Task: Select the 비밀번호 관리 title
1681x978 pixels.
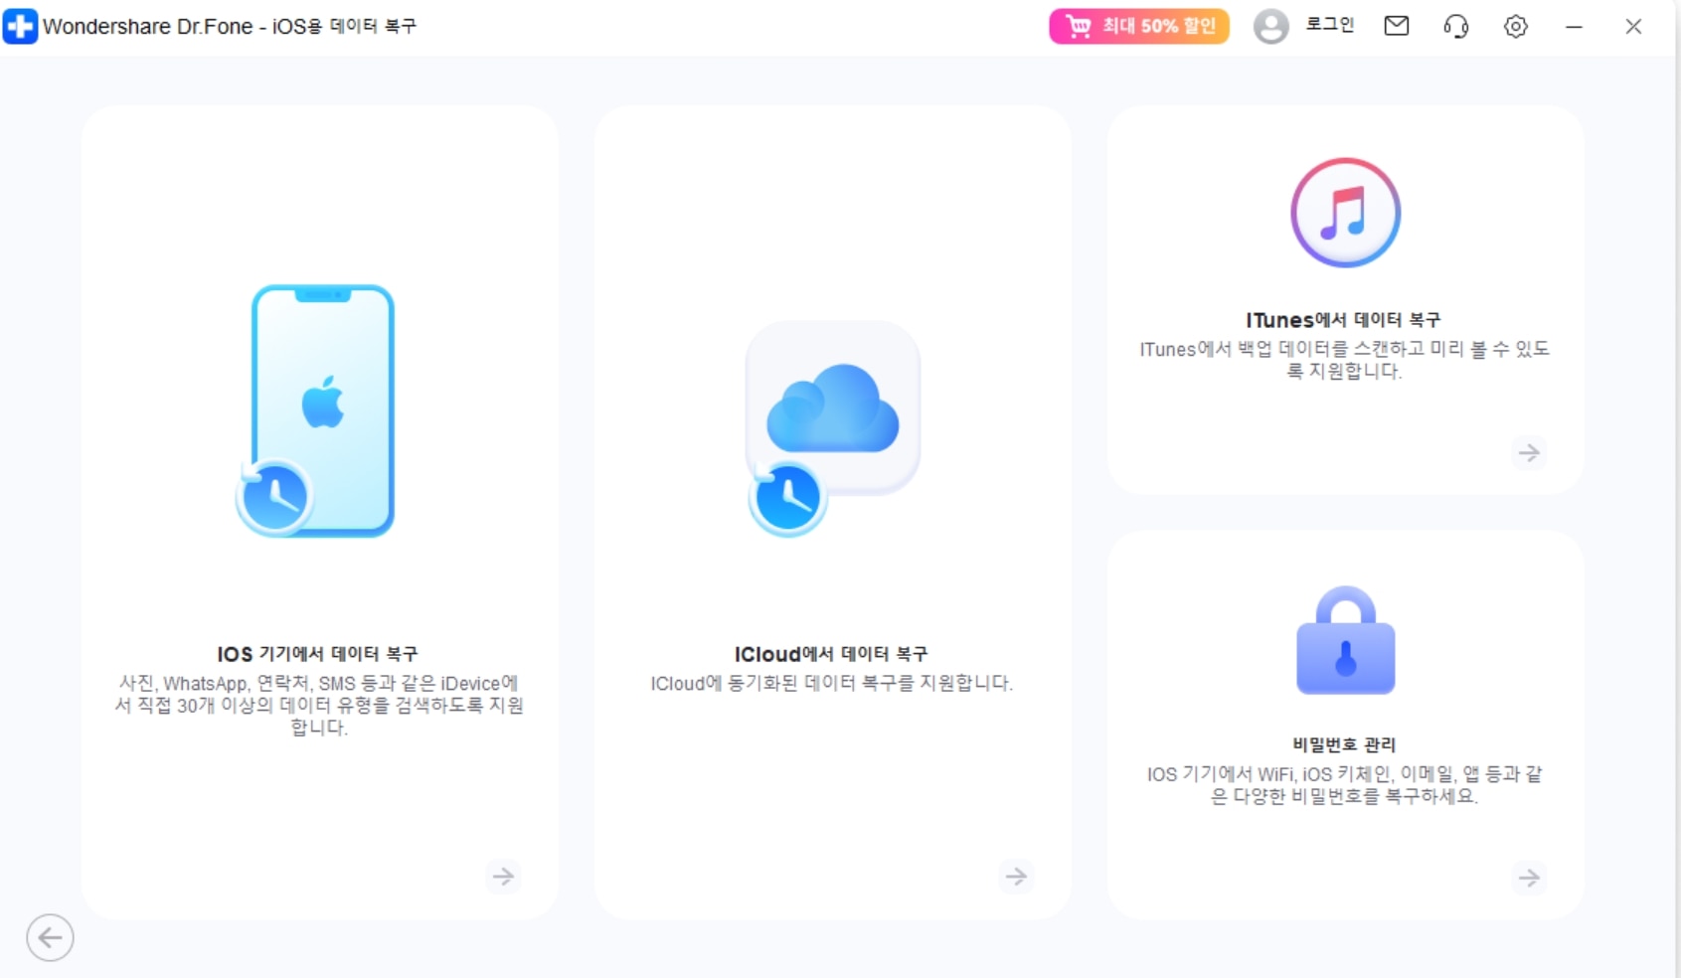Action: [1344, 744]
